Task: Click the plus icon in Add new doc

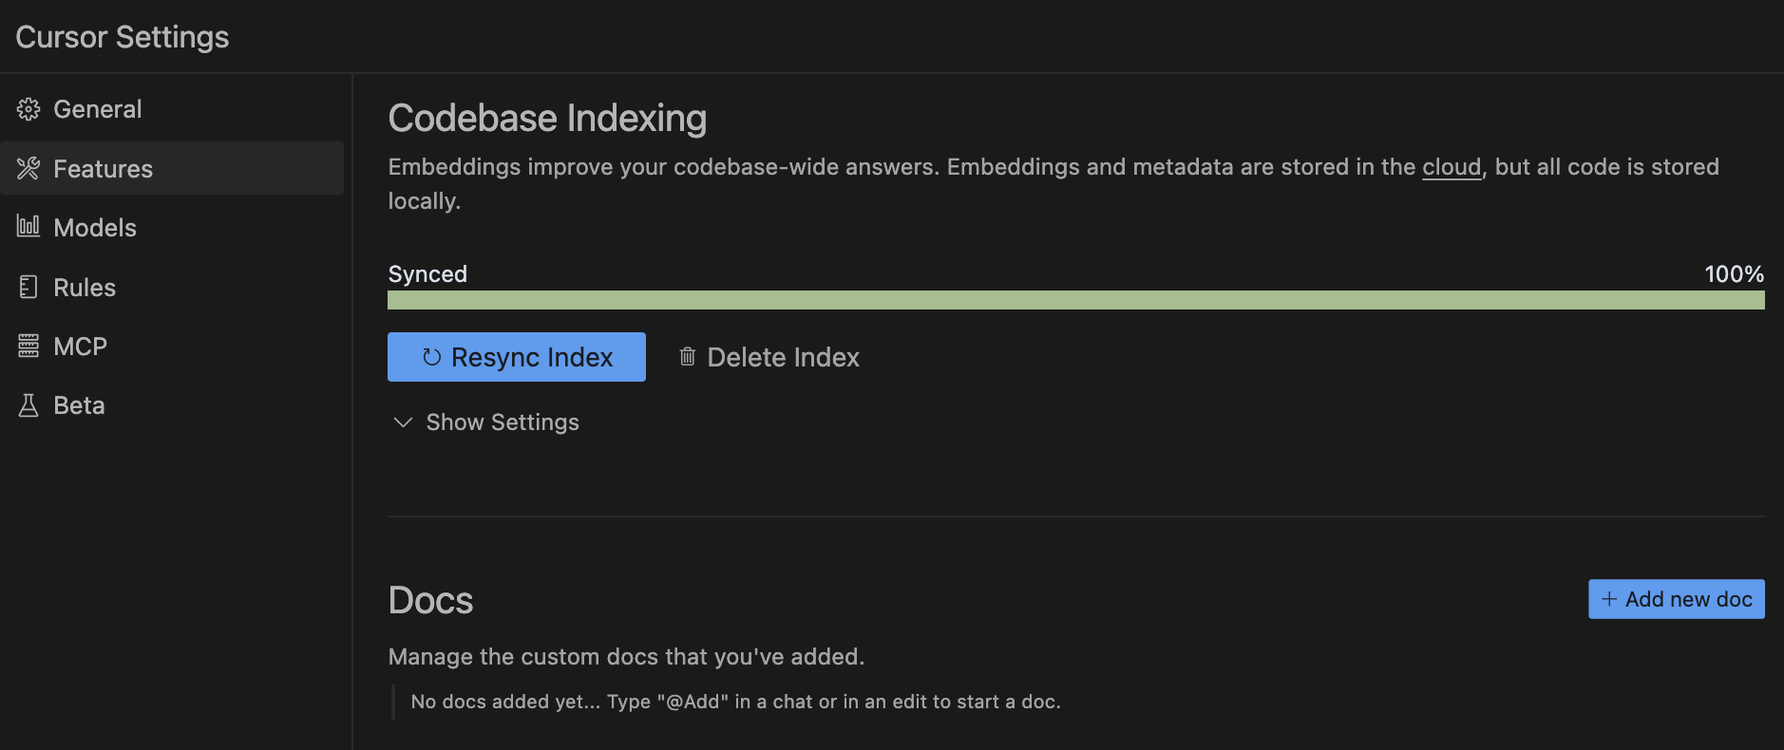Action: [1609, 599]
